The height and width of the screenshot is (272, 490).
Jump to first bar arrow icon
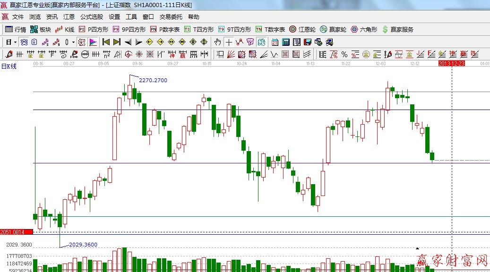106,42
